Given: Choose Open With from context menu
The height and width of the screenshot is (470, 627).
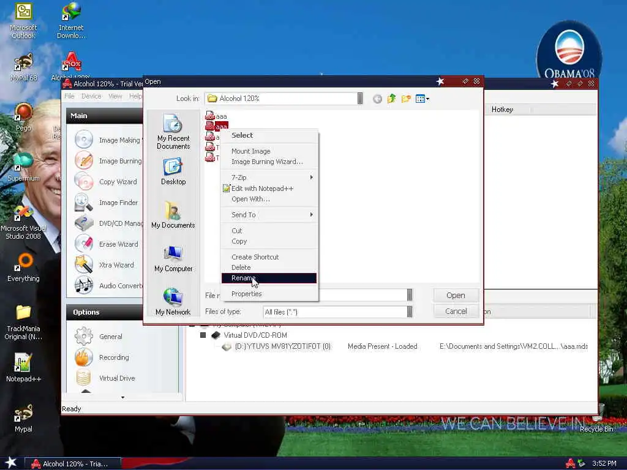Looking at the screenshot, I should 269,199.
